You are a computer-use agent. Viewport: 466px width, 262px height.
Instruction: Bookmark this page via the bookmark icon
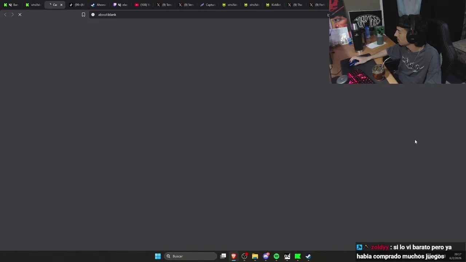(x=83, y=15)
